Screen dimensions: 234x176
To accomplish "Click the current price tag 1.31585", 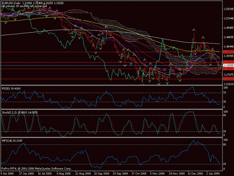I will (x=228, y=65).
